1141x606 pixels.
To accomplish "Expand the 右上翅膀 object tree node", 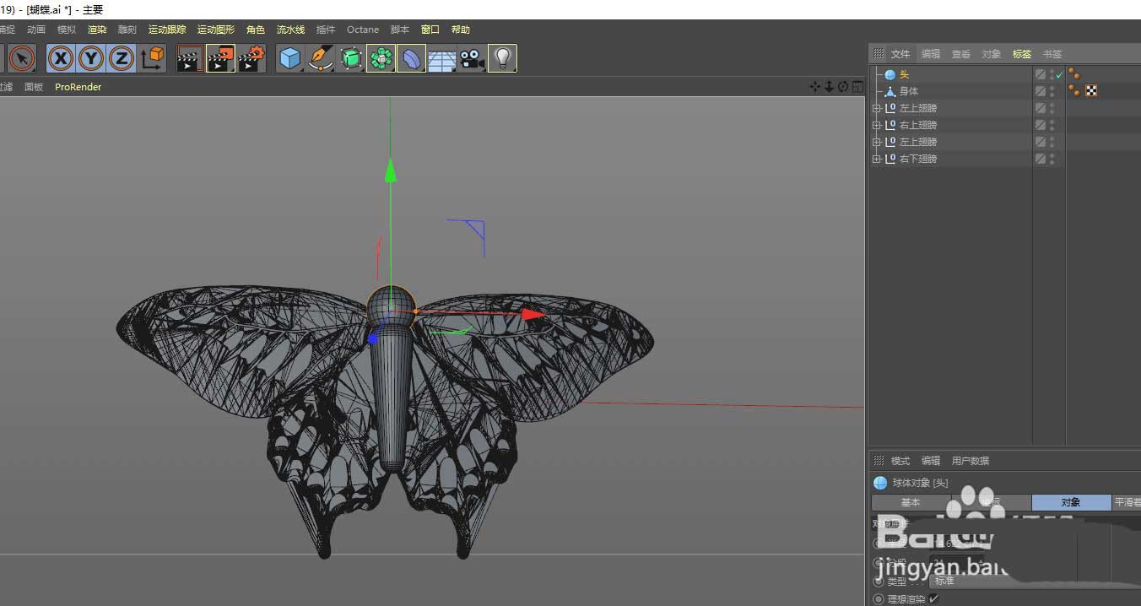I will tap(877, 125).
